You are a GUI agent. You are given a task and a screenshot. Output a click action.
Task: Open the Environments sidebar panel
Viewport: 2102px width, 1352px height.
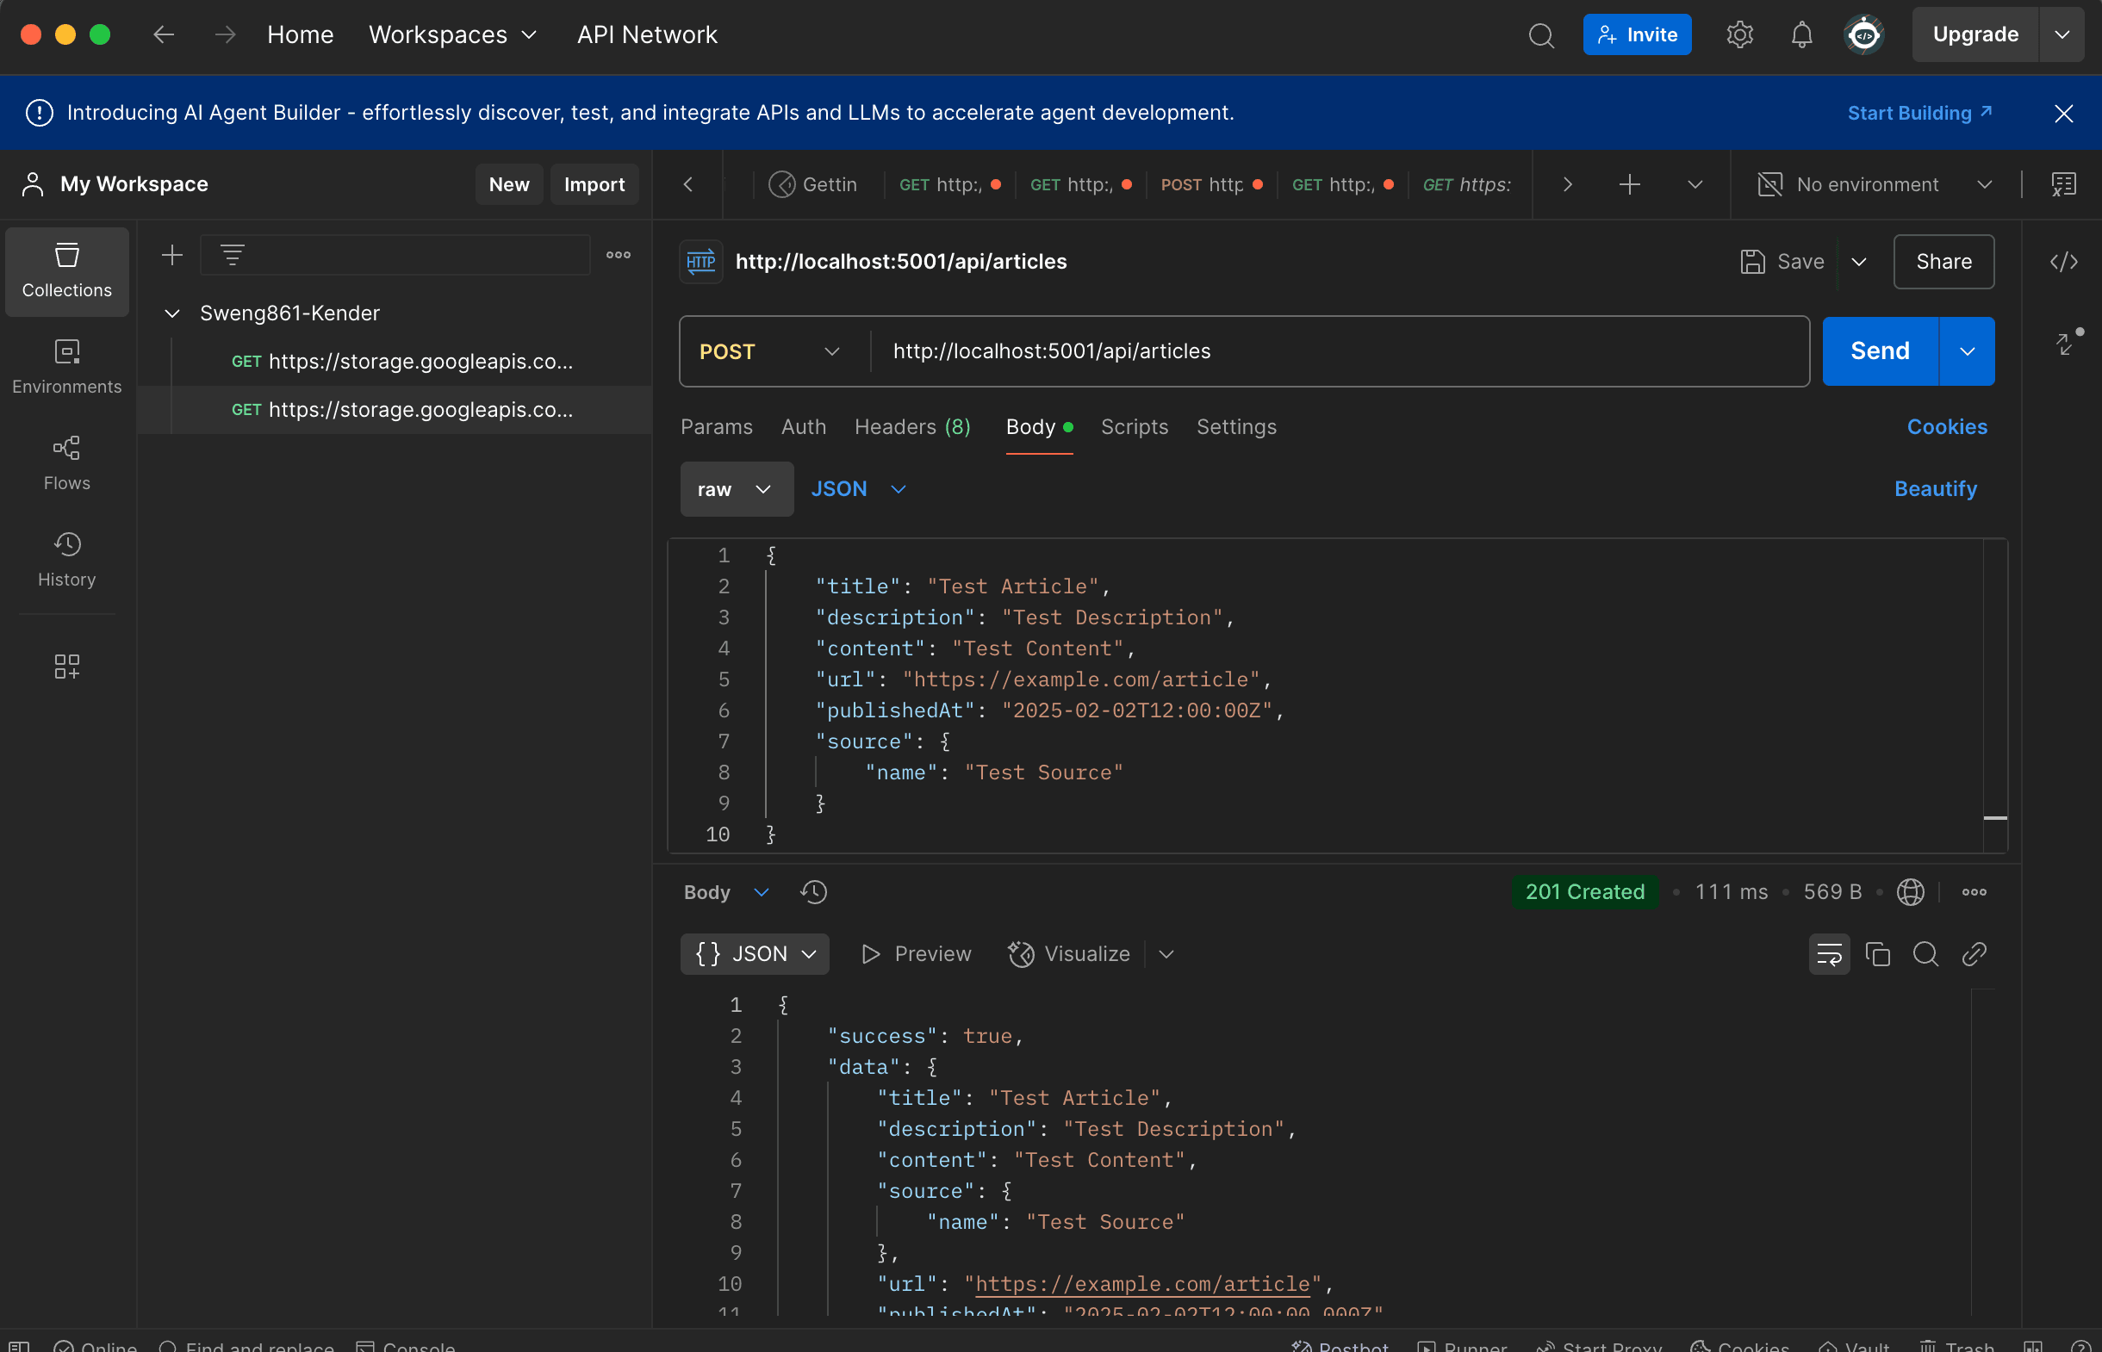(x=66, y=368)
